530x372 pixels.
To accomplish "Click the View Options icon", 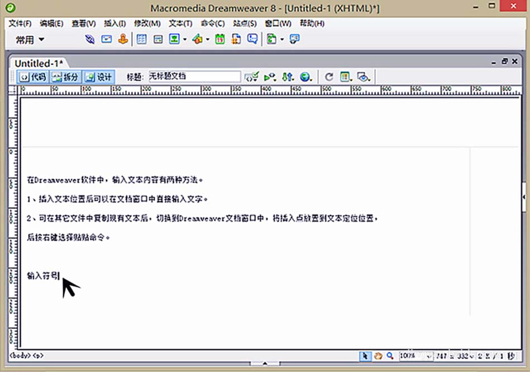I will 346,77.
